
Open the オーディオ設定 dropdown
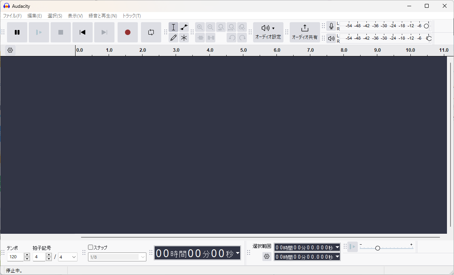[268, 32]
